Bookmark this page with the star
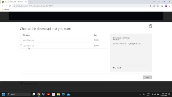Viewport: 172px width, 97px height. click(x=158, y=6)
